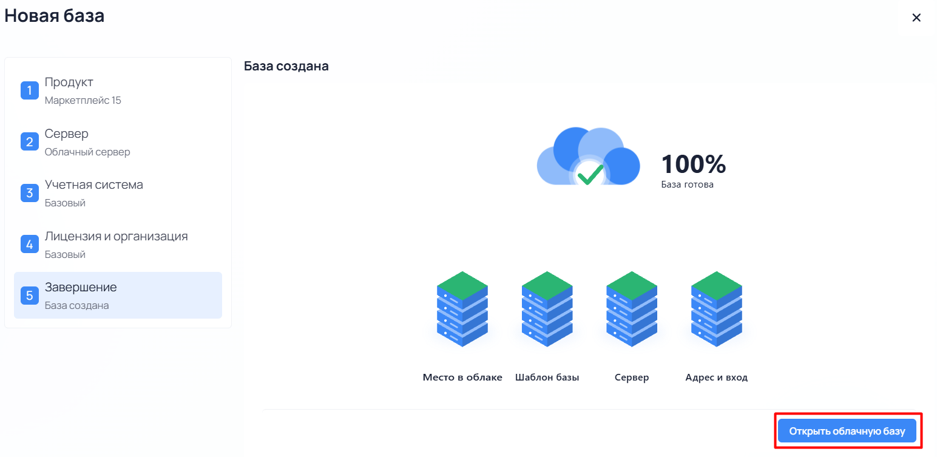Click the step number 2 badge
Image resolution: width=937 pixels, height=457 pixels.
click(30, 142)
